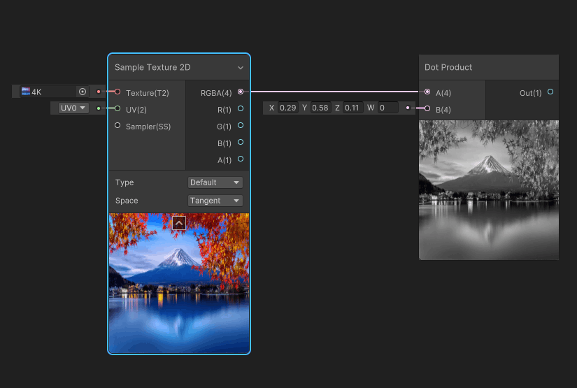Click the pink edge dot of 4K slot
The height and width of the screenshot is (388, 577).
point(99,92)
